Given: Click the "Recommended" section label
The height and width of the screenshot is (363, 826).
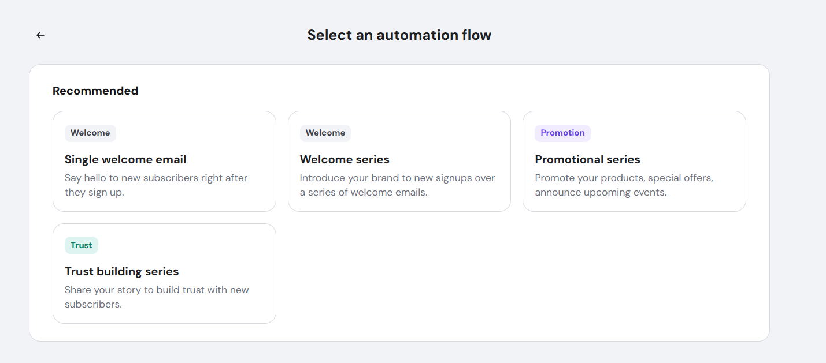Looking at the screenshot, I should pos(95,91).
